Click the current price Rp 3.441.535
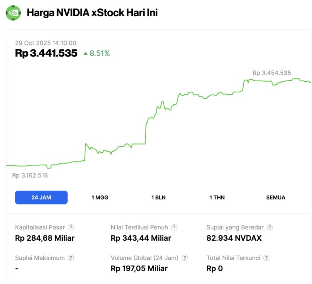Screen dimensions: 312x284 pos(46,53)
